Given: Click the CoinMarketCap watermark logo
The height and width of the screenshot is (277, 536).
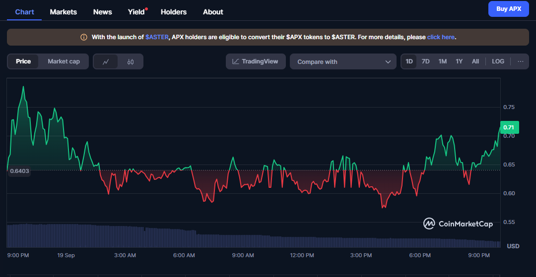Looking at the screenshot, I should [458, 224].
